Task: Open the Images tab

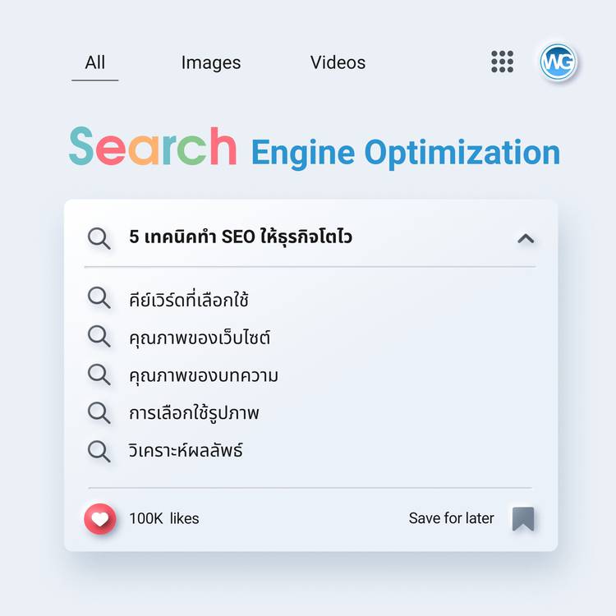Action: pos(211,63)
